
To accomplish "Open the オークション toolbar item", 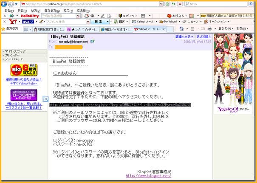I will [215, 22].
